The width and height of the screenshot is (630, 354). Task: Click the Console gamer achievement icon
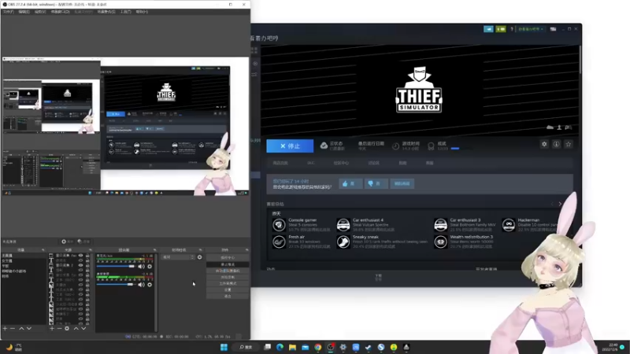tap(279, 225)
